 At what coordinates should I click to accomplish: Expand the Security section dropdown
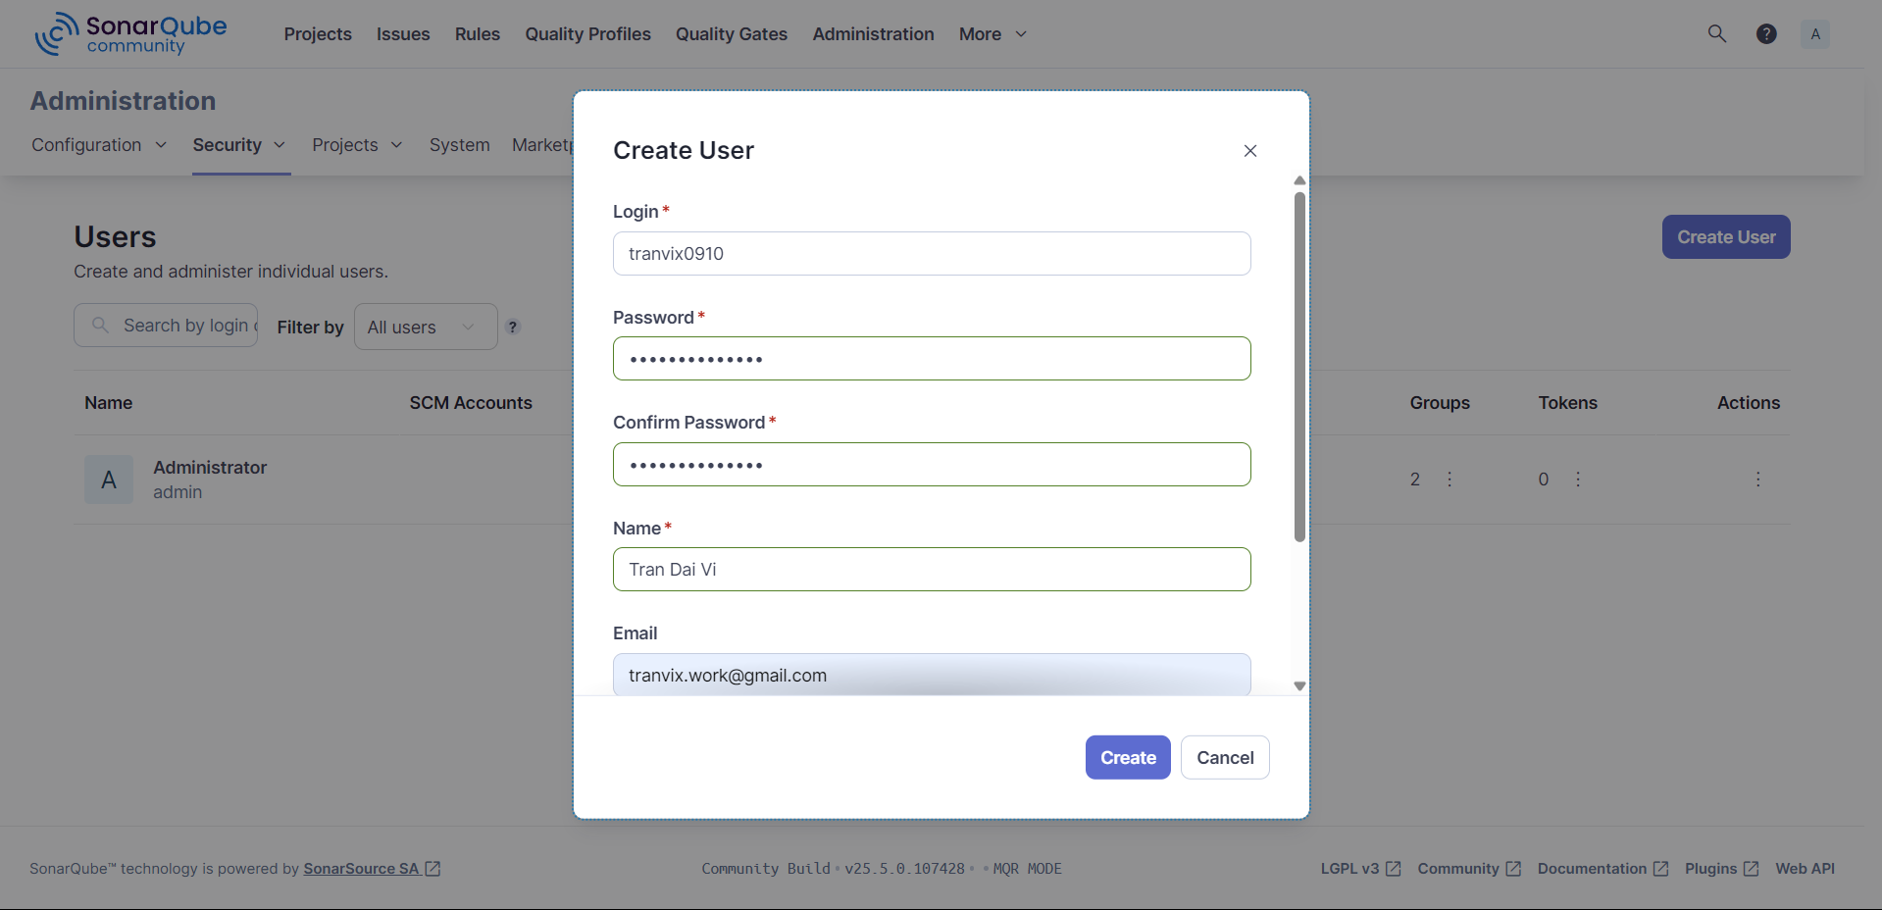[x=238, y=144]
